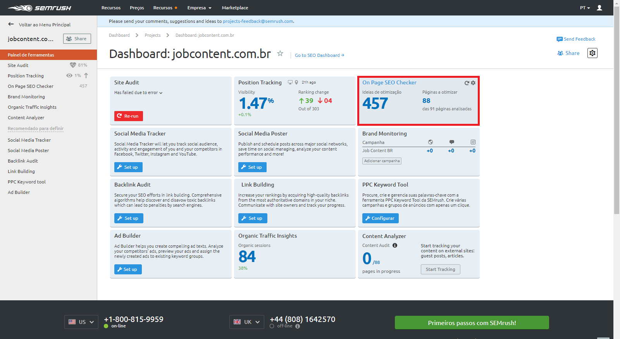
Task: Click Voltar ao Menu Principal link
Action: pos(45,24)
